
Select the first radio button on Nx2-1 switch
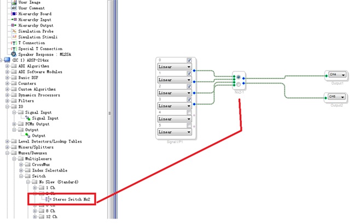click(239, 77)
